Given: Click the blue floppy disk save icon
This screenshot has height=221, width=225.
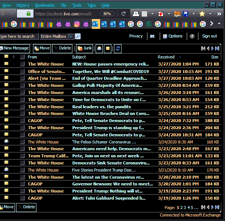Looking at the screenshot, I should coord(186,14).
